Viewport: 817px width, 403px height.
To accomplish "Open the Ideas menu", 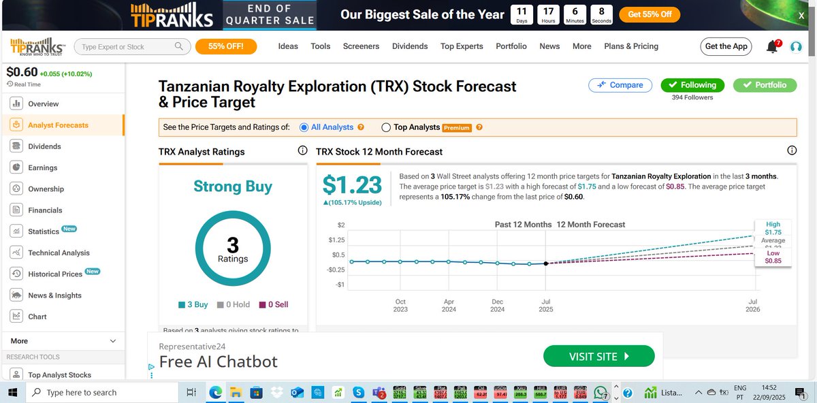I will point(288,46).
